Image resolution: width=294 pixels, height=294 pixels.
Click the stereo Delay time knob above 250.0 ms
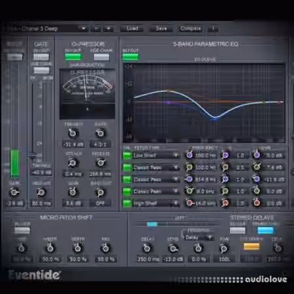147,248
